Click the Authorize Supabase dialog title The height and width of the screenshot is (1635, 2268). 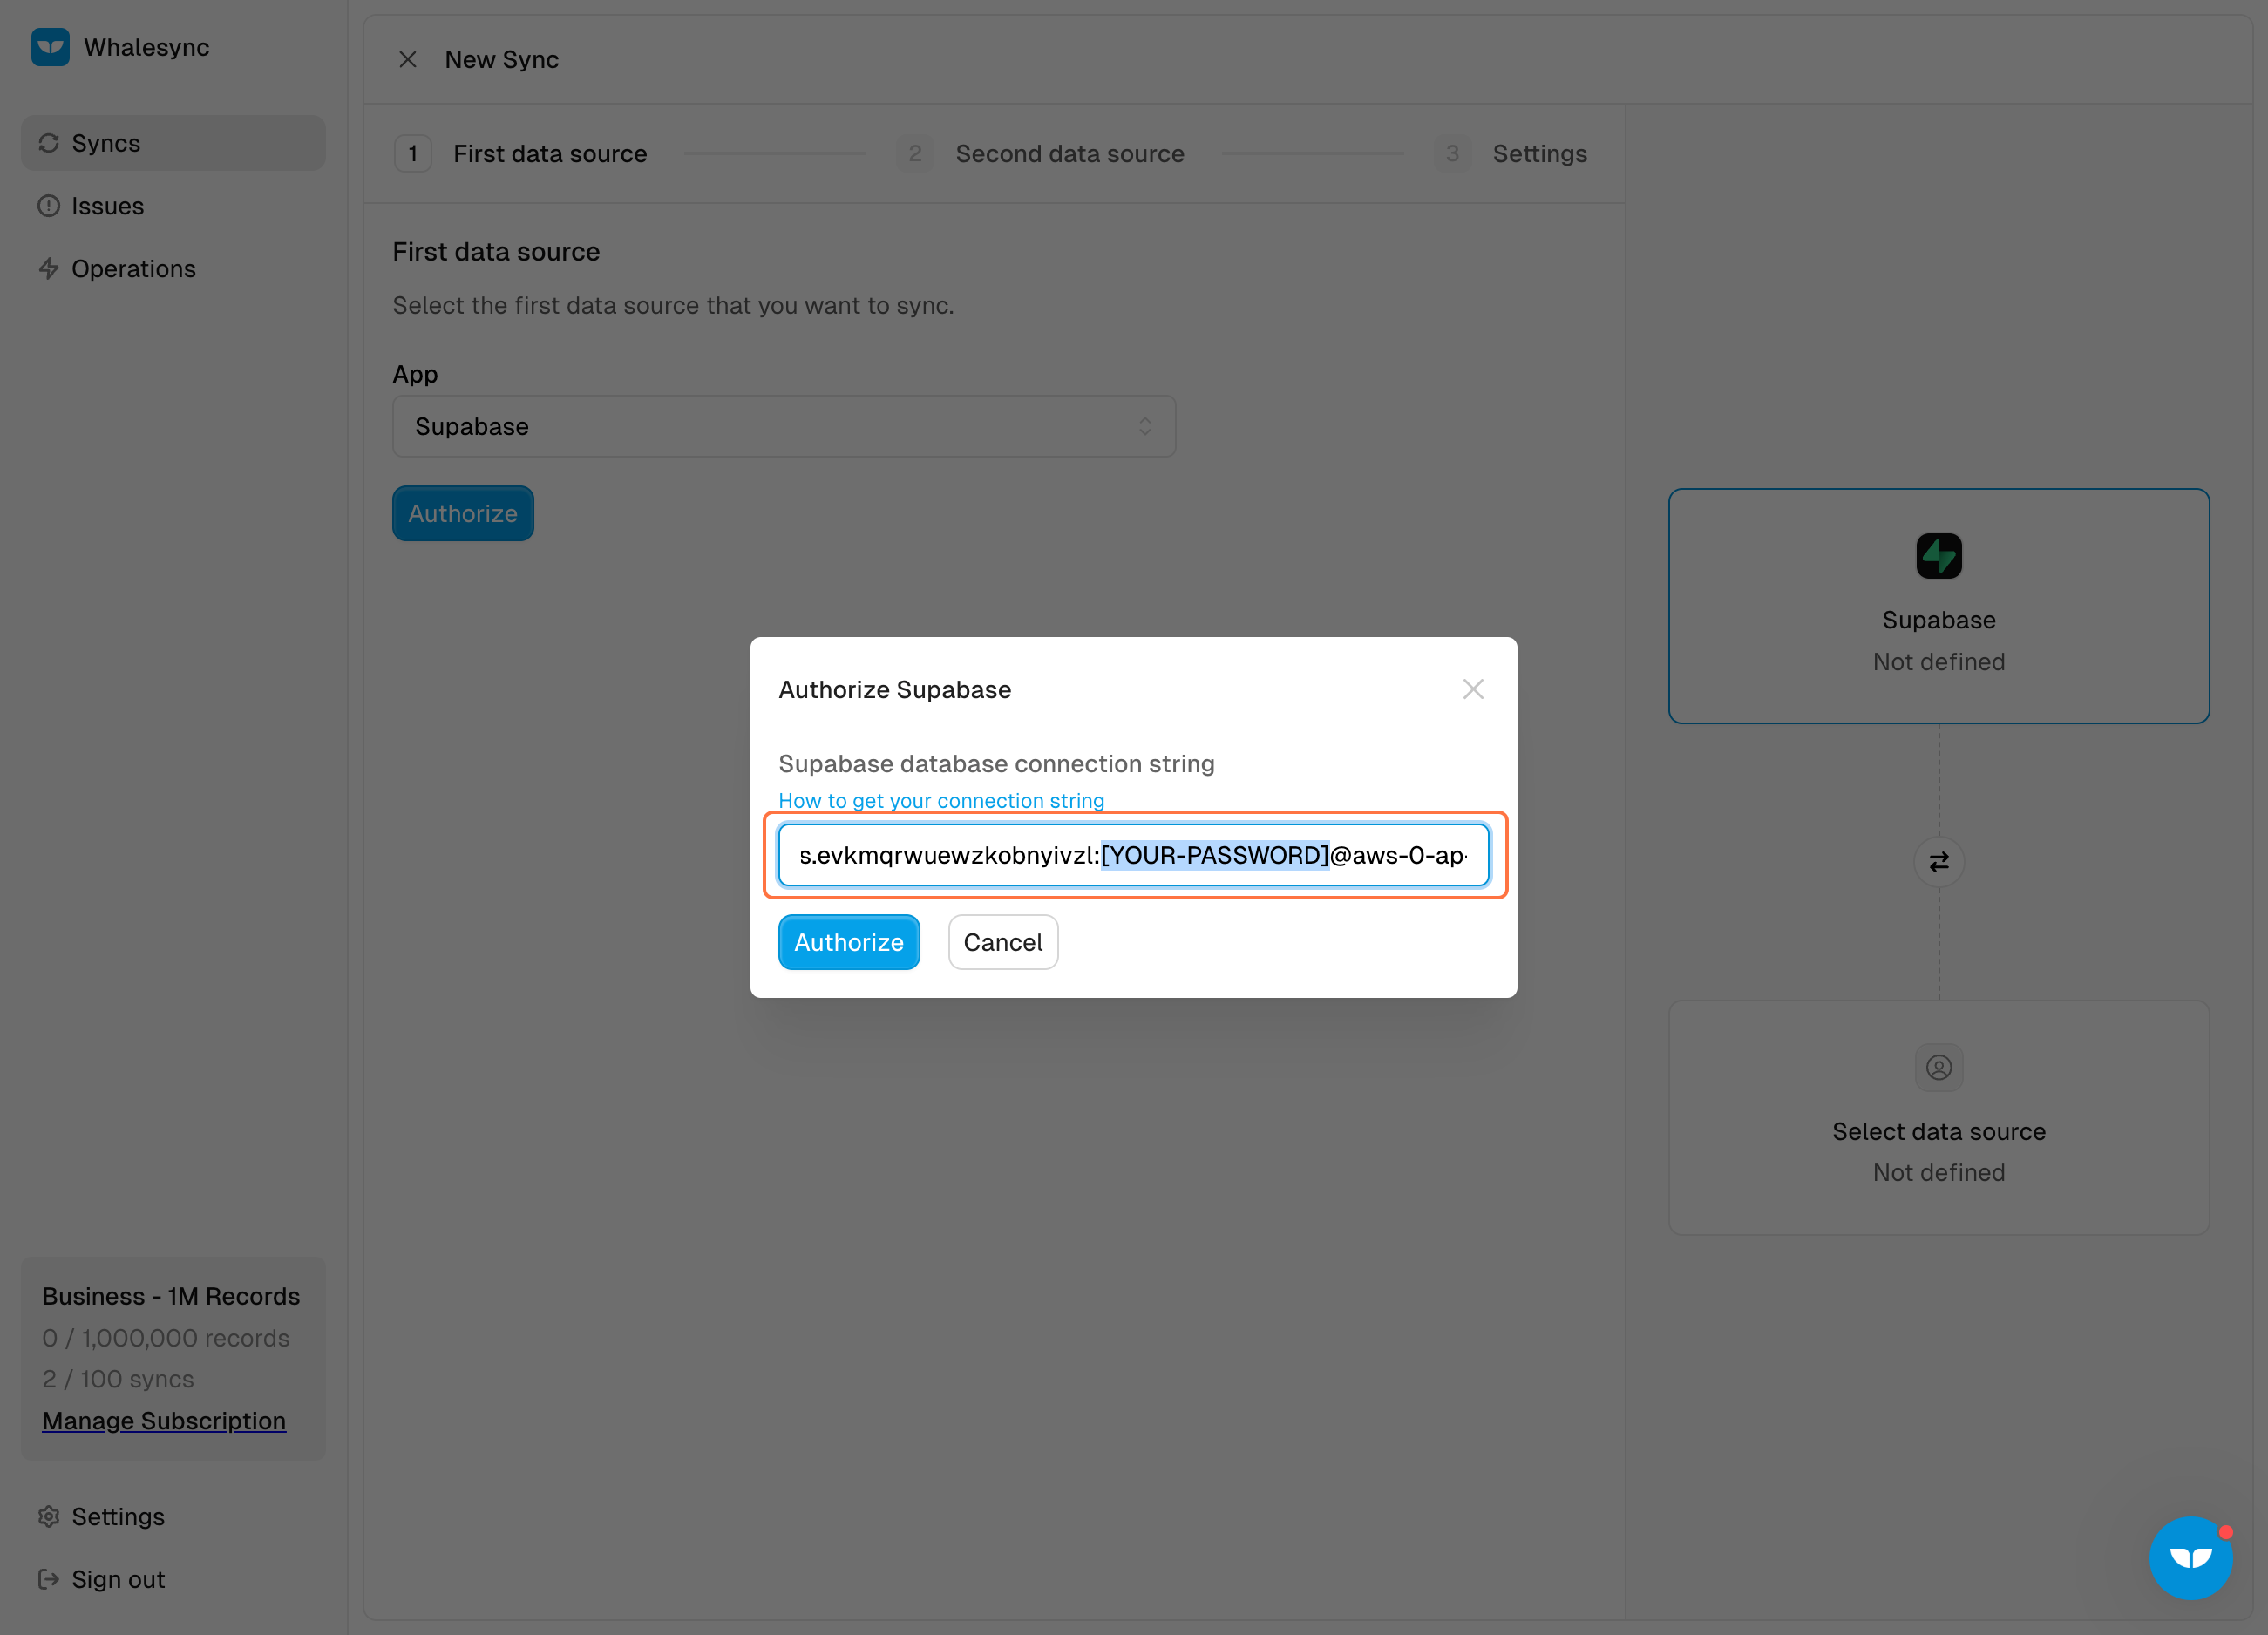tap(895, 690)
